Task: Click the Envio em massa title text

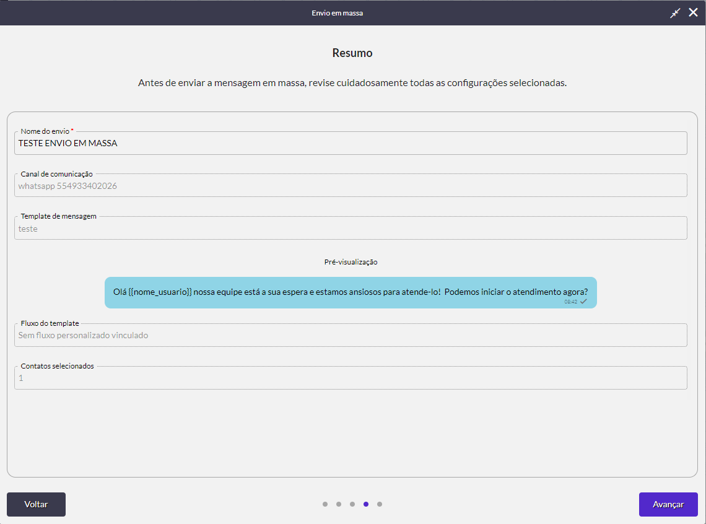Action: click(x=338, y=13)
